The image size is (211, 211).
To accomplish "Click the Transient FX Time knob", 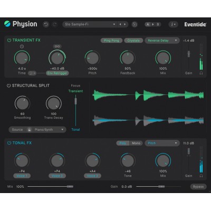I will (x=22, y=58).
